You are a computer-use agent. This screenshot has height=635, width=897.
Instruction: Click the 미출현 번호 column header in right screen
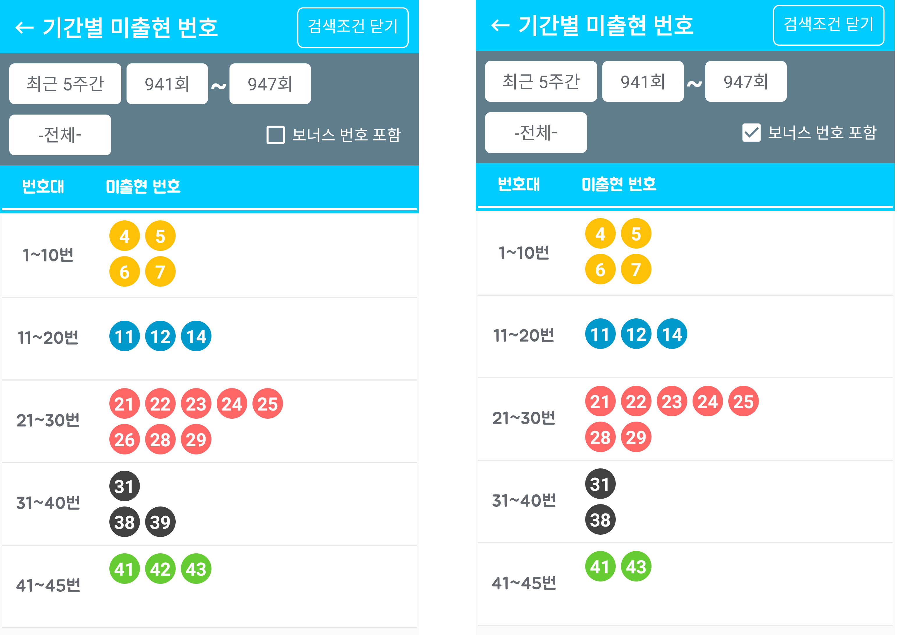click(x=620, y=184)
